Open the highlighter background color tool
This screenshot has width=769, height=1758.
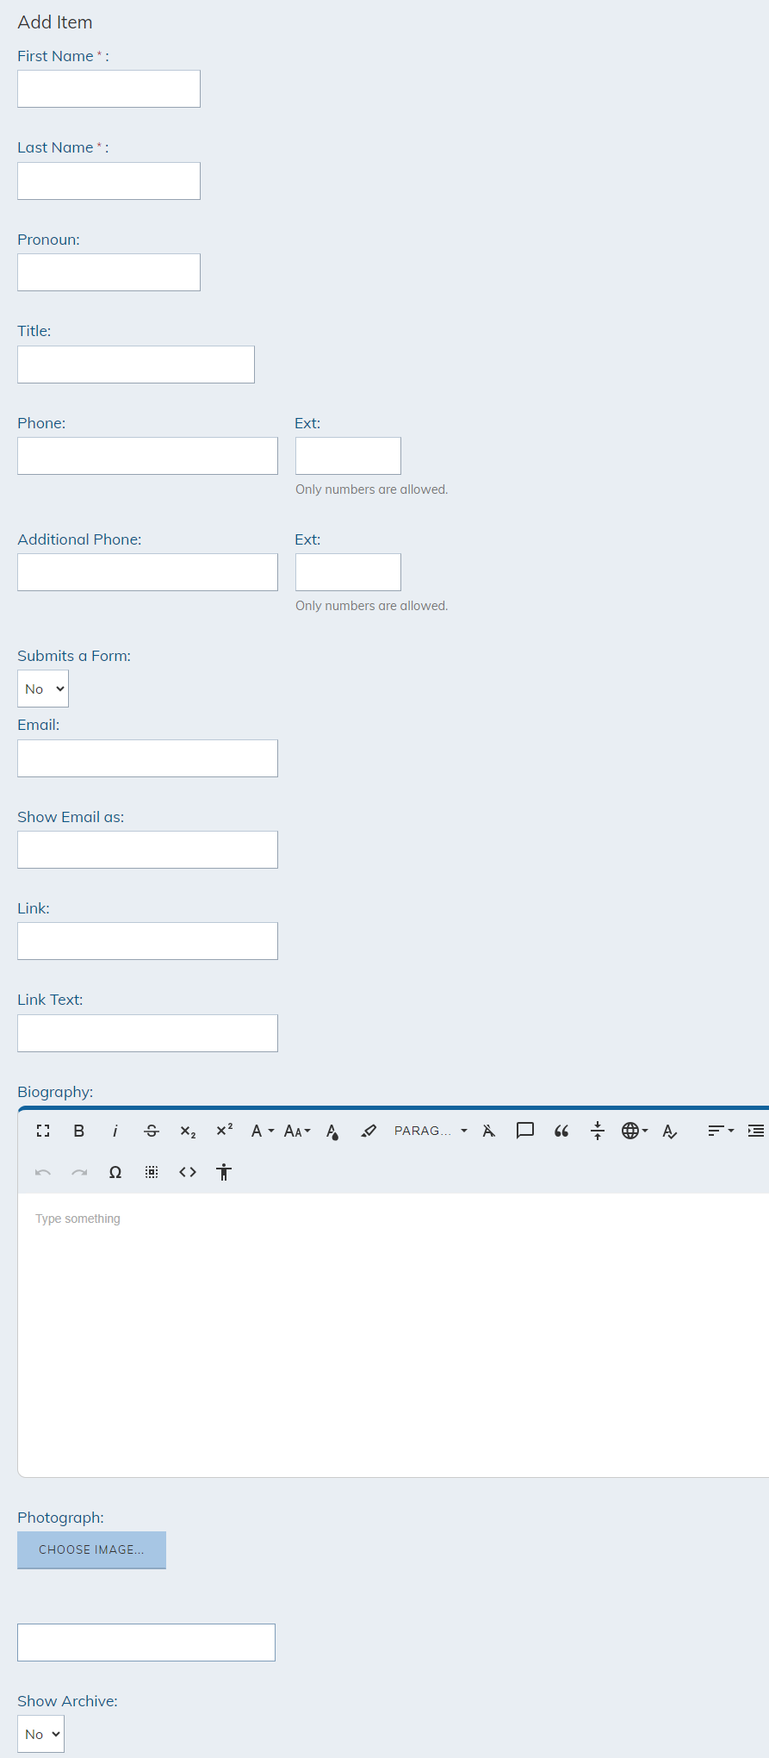click(x=369, y=1131)
